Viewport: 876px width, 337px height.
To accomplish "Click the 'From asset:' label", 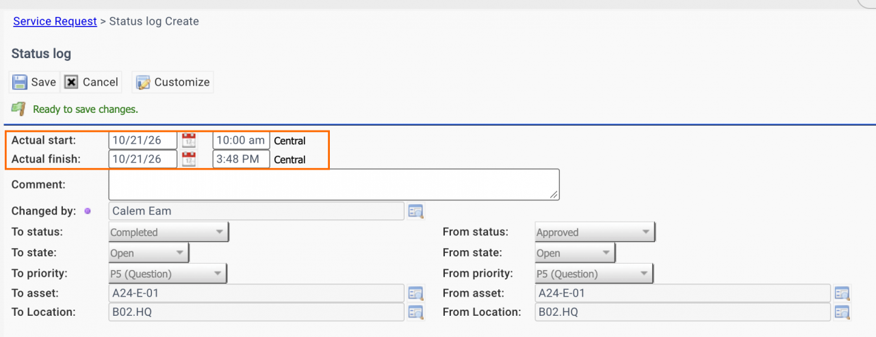I will coord(474,293).
